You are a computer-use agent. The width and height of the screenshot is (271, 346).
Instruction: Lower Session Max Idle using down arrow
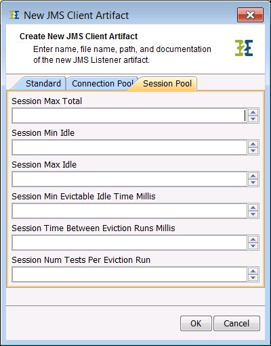253,182
